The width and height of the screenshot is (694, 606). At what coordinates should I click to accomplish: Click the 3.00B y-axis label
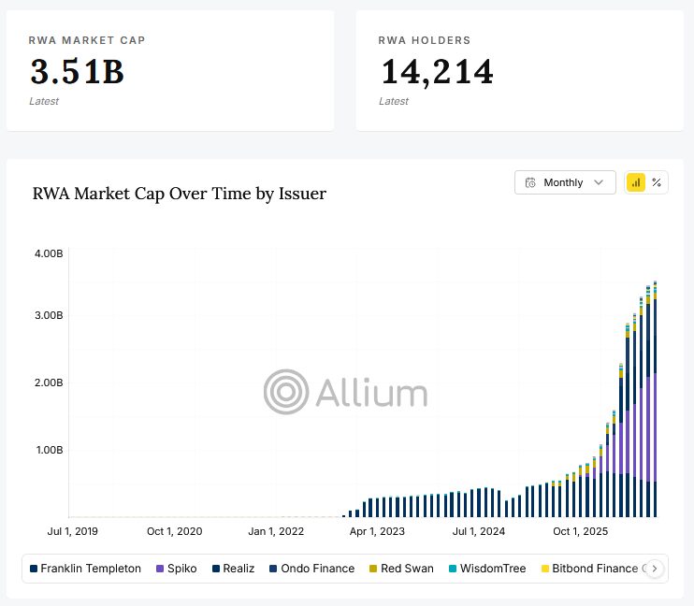(49, 315)
